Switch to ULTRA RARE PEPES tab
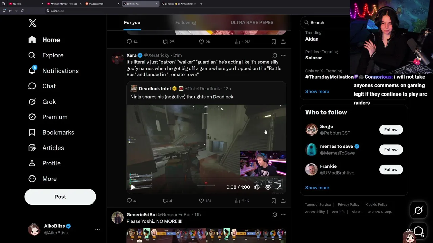 [252, 22]
